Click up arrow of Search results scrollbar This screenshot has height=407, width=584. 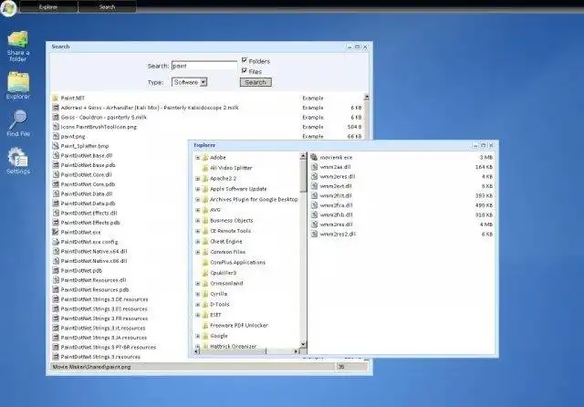click(x=367, y=98)
